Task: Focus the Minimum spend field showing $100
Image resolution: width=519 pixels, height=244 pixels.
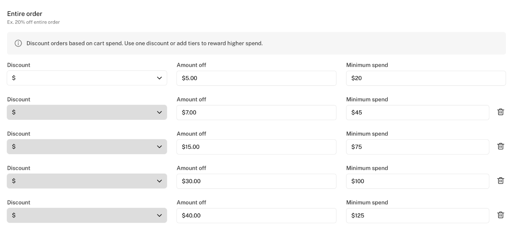Action: 417,181
